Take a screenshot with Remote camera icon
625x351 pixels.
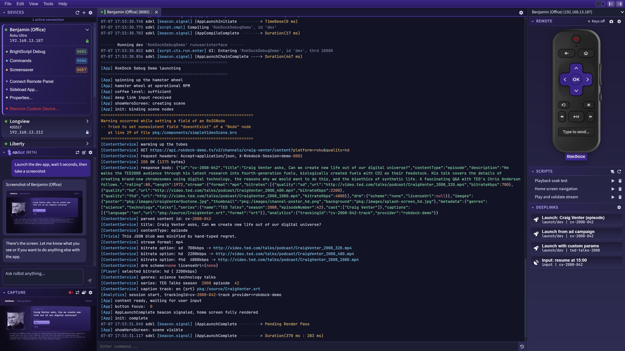(x=611, y=21)
